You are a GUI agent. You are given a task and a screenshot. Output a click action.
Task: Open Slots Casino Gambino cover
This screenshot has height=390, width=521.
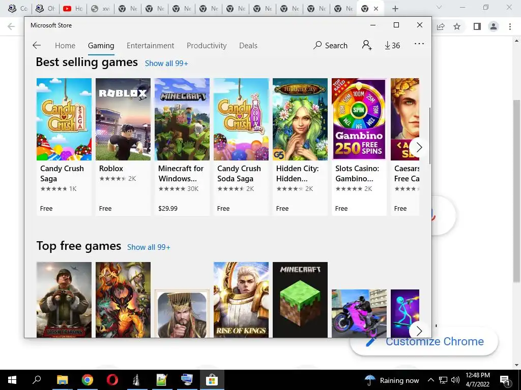coord(359,119)
